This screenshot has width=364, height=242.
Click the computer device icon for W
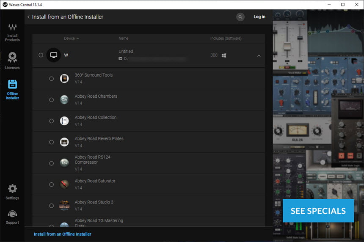coord(54,55)
